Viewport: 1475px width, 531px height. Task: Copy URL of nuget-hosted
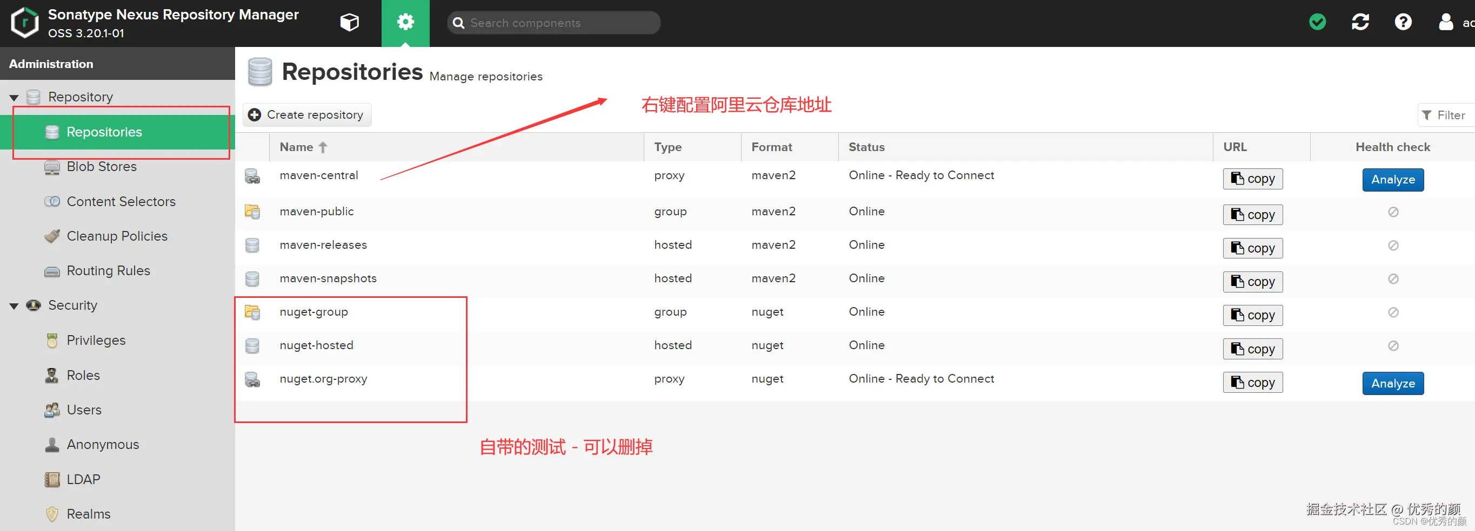coord(1253,349)
